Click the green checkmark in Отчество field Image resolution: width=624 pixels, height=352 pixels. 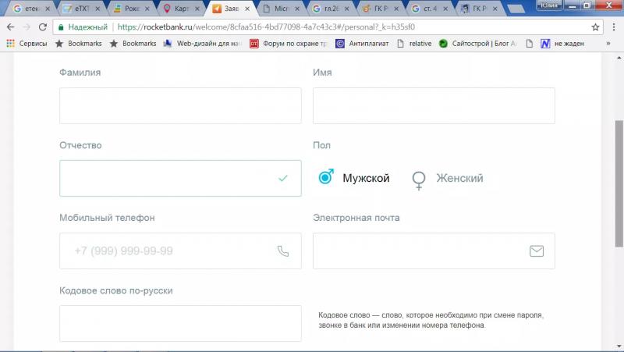283,178
